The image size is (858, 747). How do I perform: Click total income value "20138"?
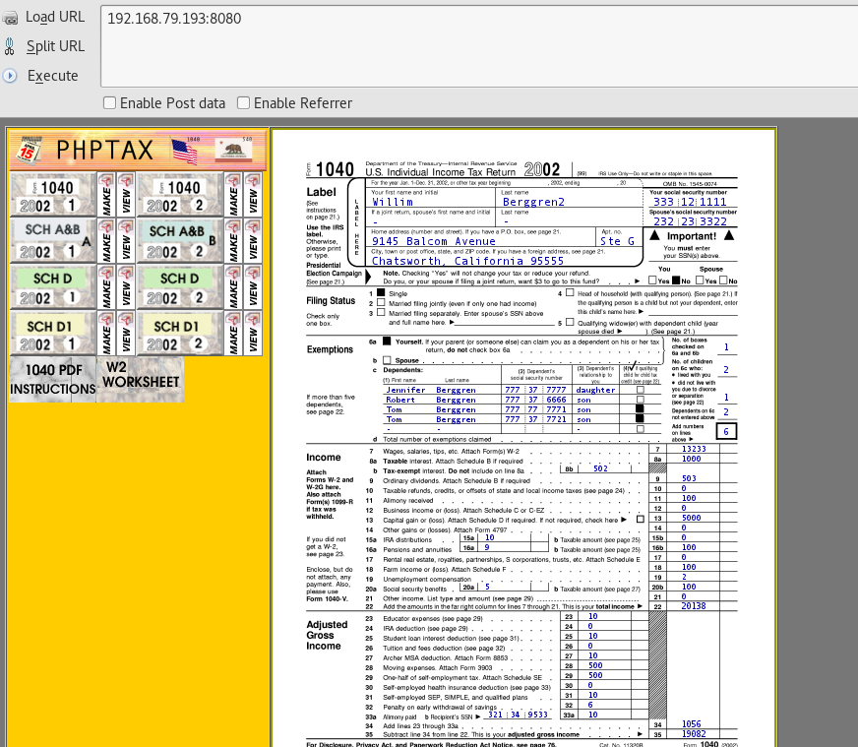pyautogui.click(x=694, y=606)
